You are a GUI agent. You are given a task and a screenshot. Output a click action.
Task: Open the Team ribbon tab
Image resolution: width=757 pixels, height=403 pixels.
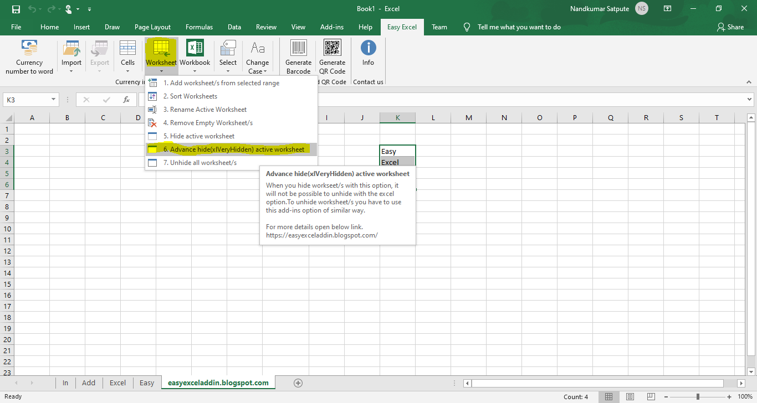click(439, 27)
